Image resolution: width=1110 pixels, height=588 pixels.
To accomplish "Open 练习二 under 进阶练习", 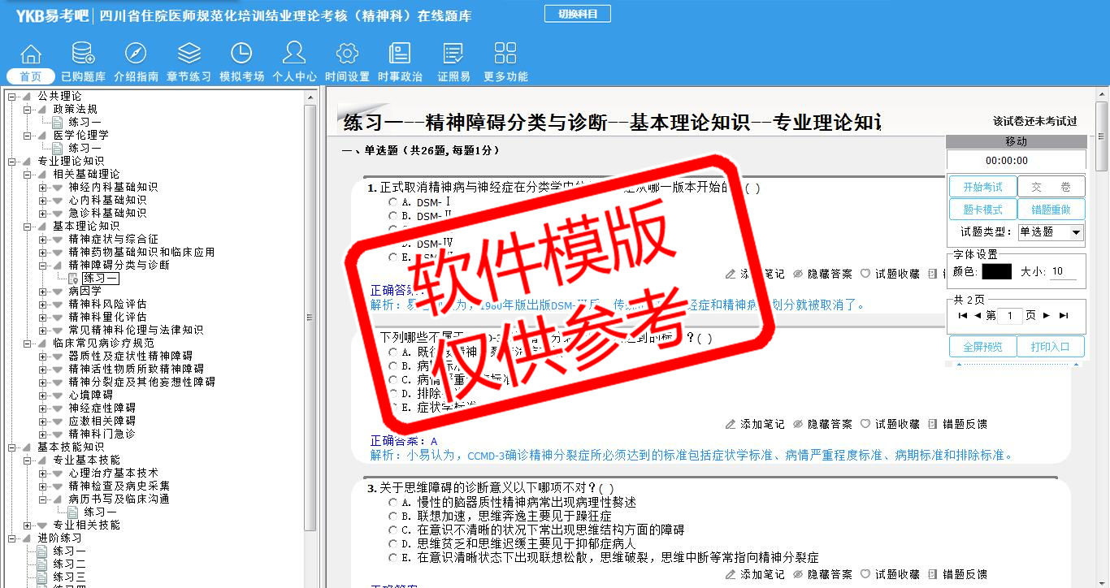I will pos(70,564).
